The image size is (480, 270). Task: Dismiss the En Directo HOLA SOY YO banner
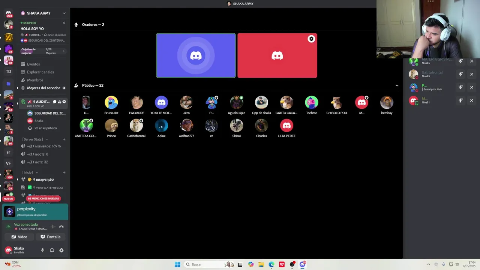(x=64, y=23)
